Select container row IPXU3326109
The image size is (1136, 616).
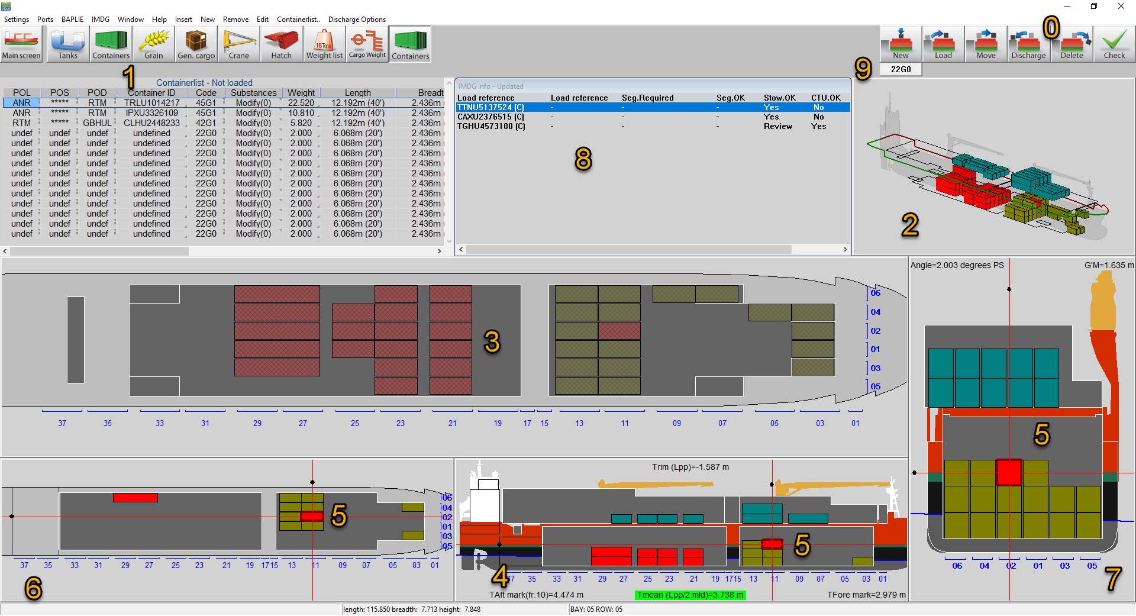pos(223,113)
